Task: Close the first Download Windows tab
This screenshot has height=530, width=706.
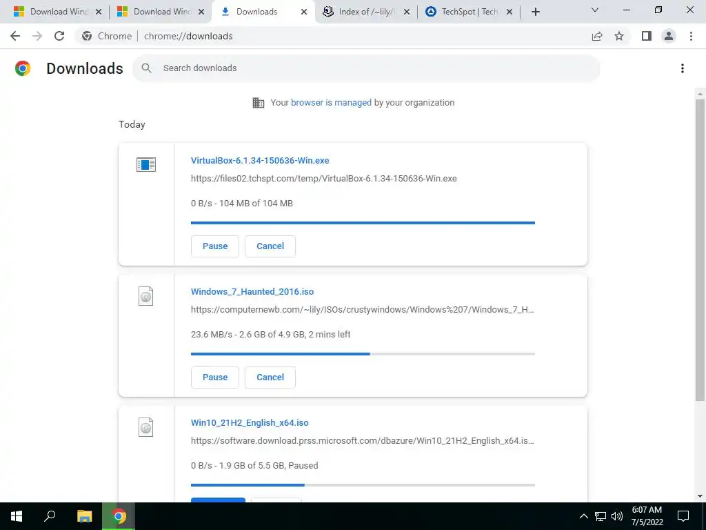Action: tap(99, 12)
